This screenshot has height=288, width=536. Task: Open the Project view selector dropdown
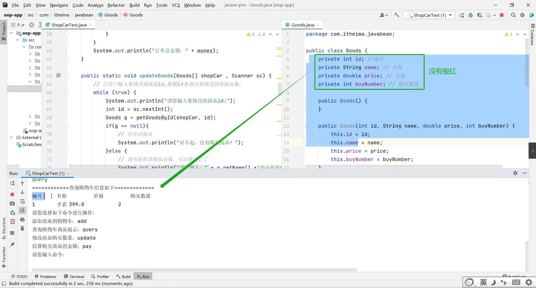18,25
